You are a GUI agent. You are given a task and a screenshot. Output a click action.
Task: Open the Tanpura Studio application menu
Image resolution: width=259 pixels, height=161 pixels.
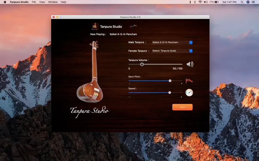click(19, 2)
